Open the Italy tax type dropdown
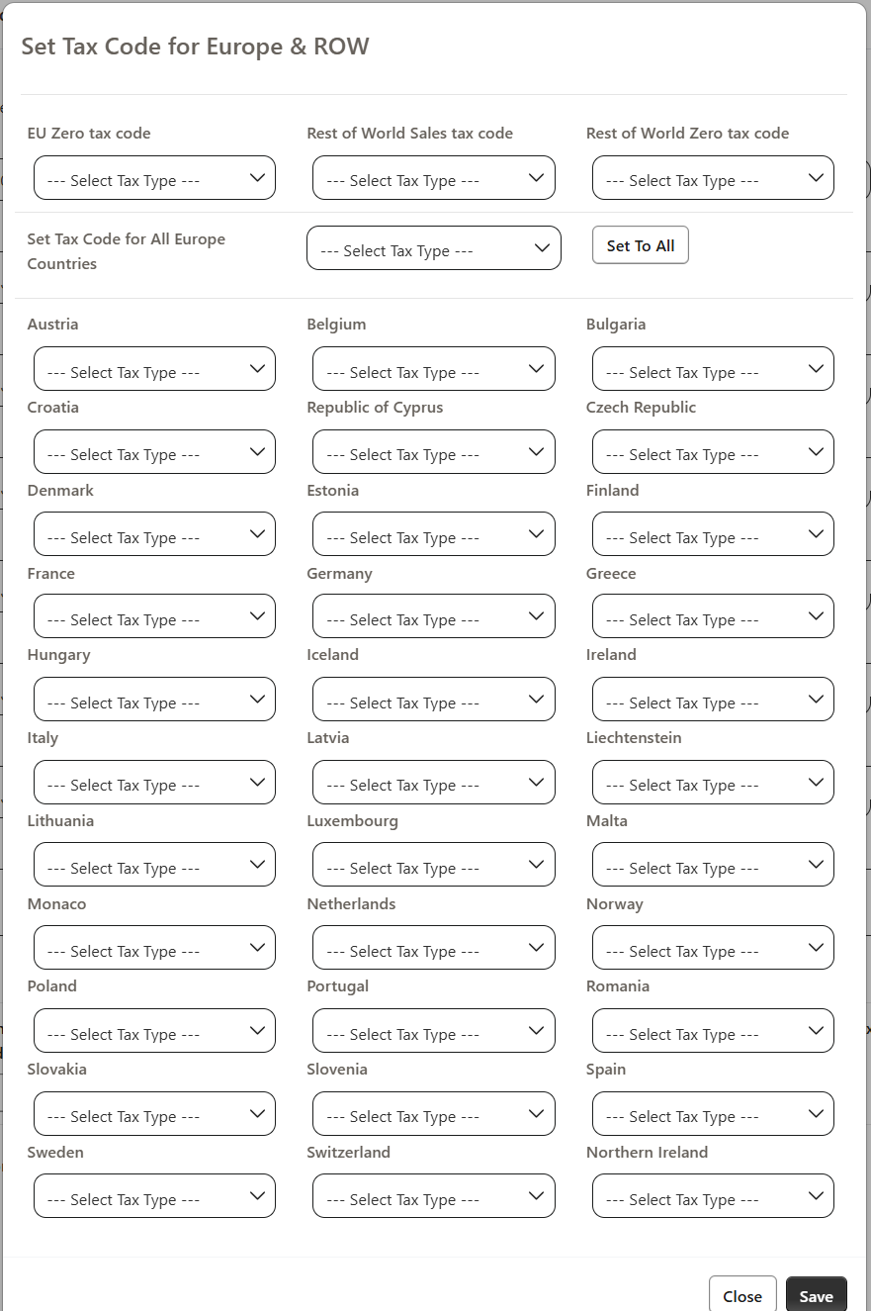The height and width of the screenshot is (1311, 871). tap(154, 783)
